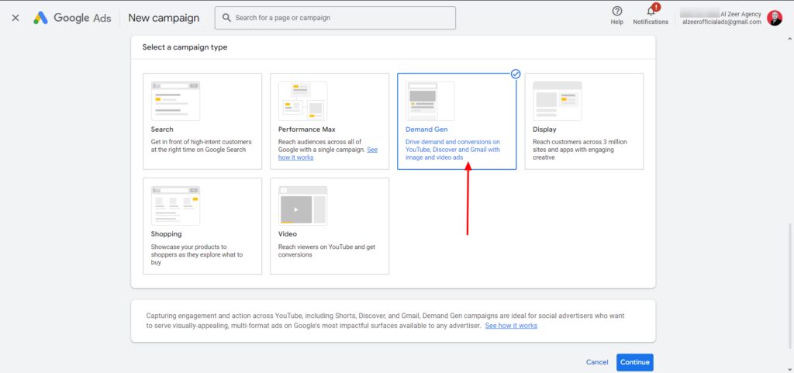The width and height of the screenshot is (794, 373).
Task: Click the "Select a campaign type" heading
Action: coord(185,47)
